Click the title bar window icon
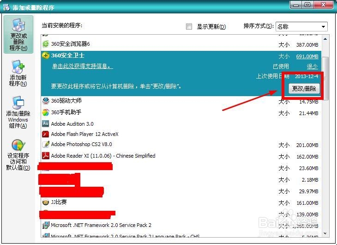The image size is (337, 245). (x=6, y=7)
